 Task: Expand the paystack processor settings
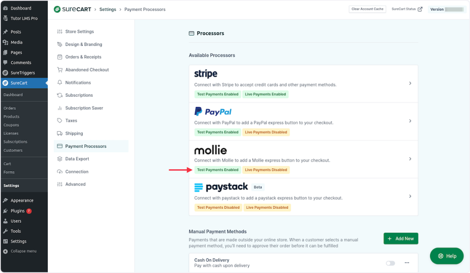(410, 195)
